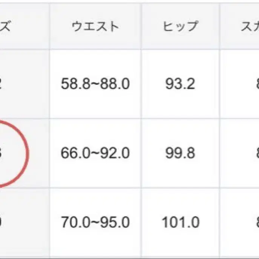259x259 pixels.
Task: Click the ヒップ column header
Action: click(x=180, y=27)
